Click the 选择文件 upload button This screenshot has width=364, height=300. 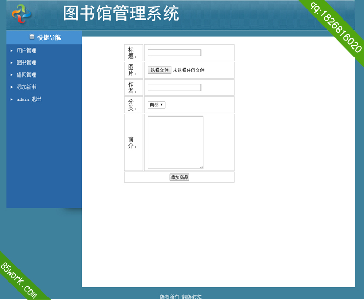pos(159,70)
